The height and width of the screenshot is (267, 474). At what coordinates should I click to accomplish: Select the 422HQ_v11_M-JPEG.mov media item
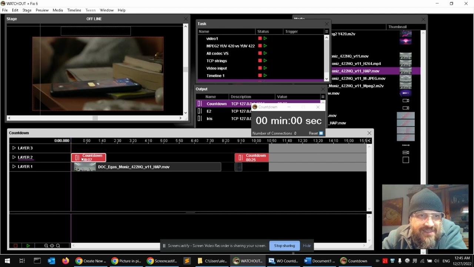[358, 78]
